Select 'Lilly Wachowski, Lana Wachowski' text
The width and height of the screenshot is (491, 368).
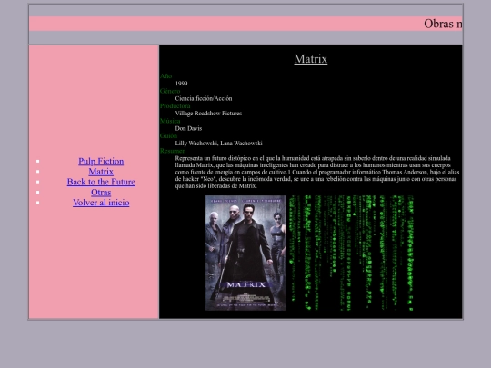coord(218,144)
